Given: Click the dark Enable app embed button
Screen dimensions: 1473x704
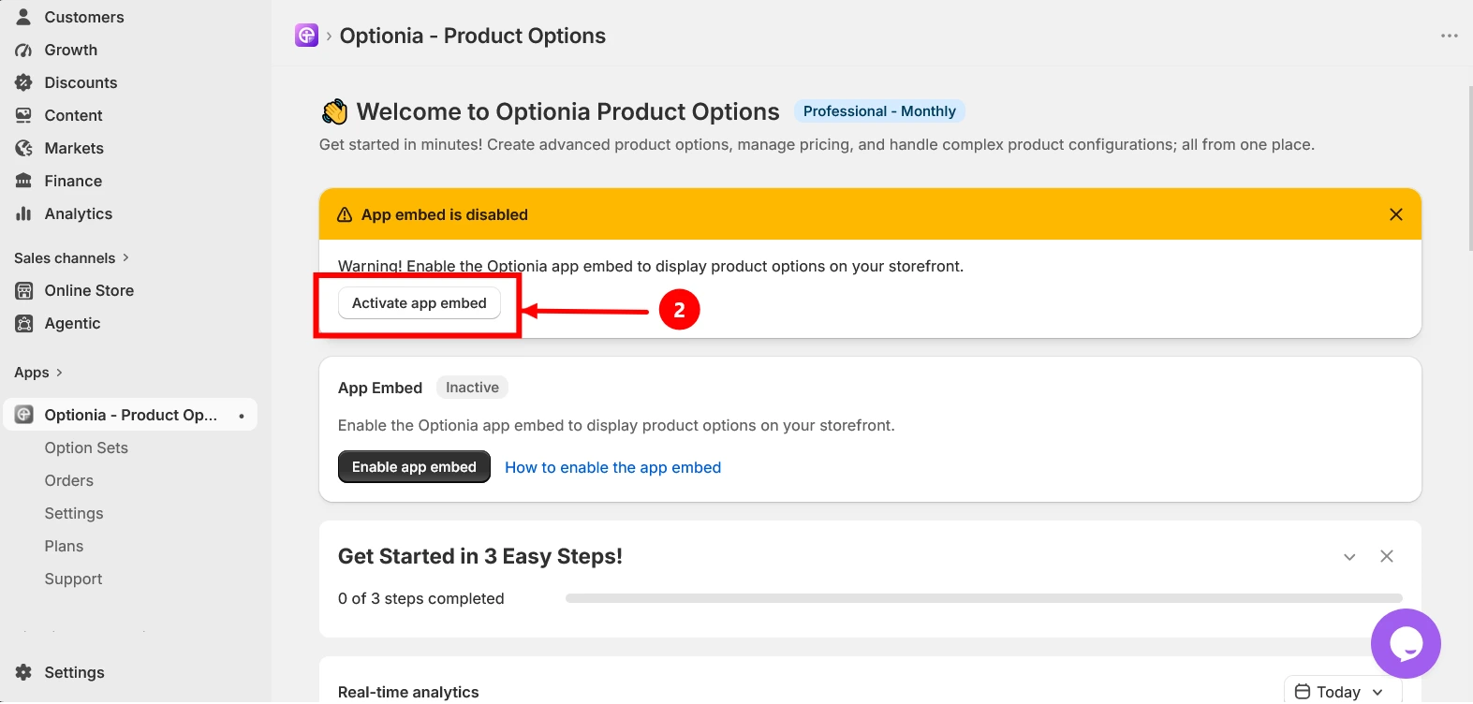Looking at the screenshot, I should pos(414,467).
